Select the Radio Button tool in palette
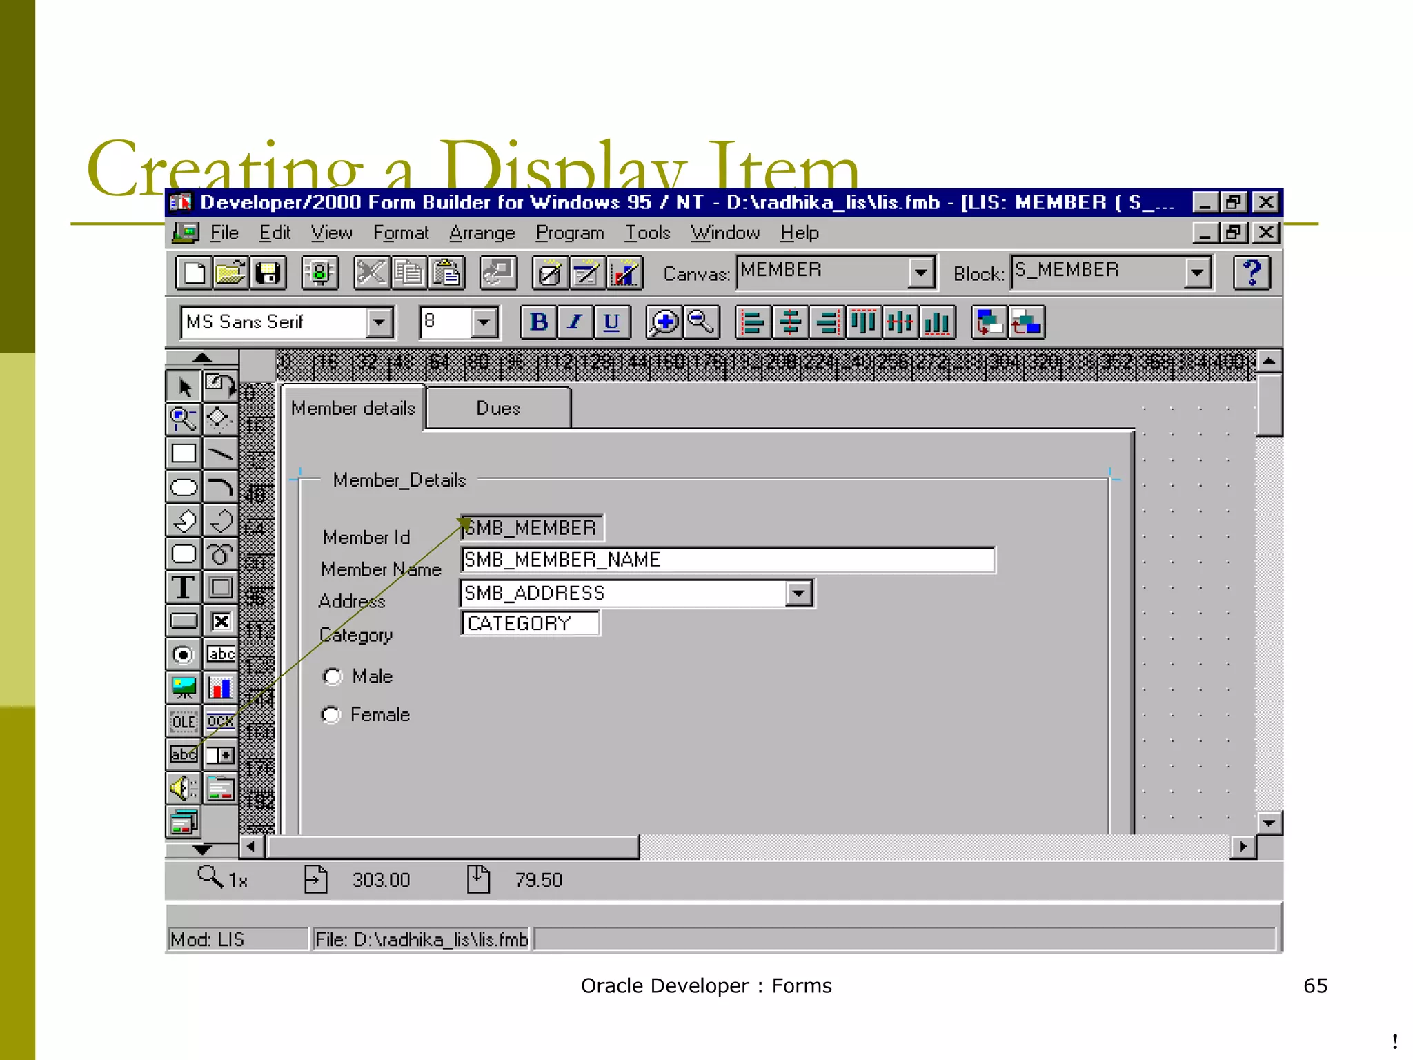This screenshot has width=1413, height=1060. pyautogui.click(x=184, y=654)
